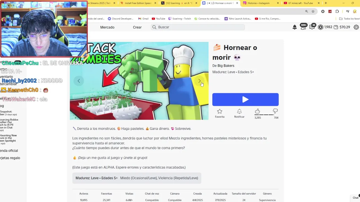The height and width of the screenshot is (202, 360).
Task: Open the Mercado menu
Action: pyautogui.click(x=107, y=27)
